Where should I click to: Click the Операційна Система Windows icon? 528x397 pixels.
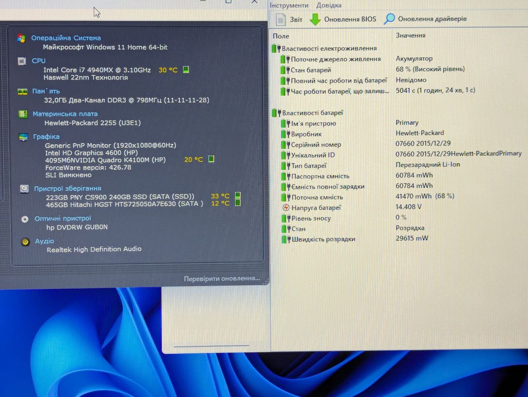tap(21, 38)
